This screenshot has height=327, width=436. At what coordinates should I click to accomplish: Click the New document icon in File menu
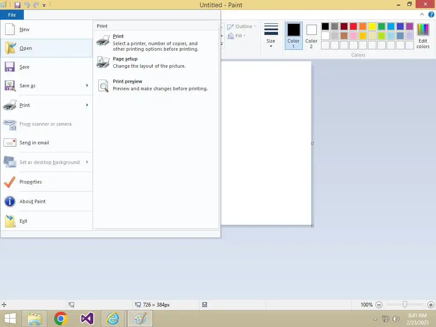[x=10, y=29]
